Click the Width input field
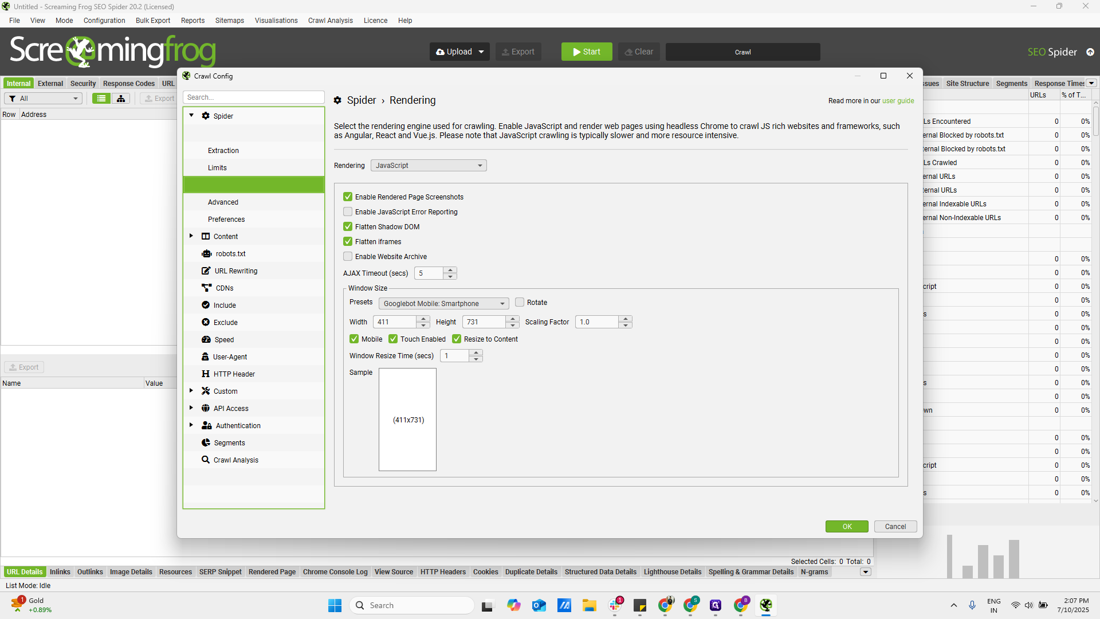1100x619 pixels. [396, 322]
